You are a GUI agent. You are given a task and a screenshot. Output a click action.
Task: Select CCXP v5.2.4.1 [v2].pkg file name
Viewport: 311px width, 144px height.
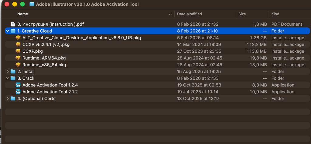coord(46,44)
